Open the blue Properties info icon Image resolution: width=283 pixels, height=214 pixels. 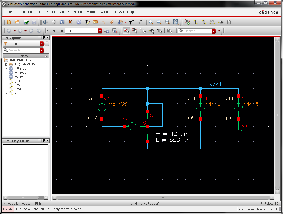pyautogui.click(x=78, y=22)
